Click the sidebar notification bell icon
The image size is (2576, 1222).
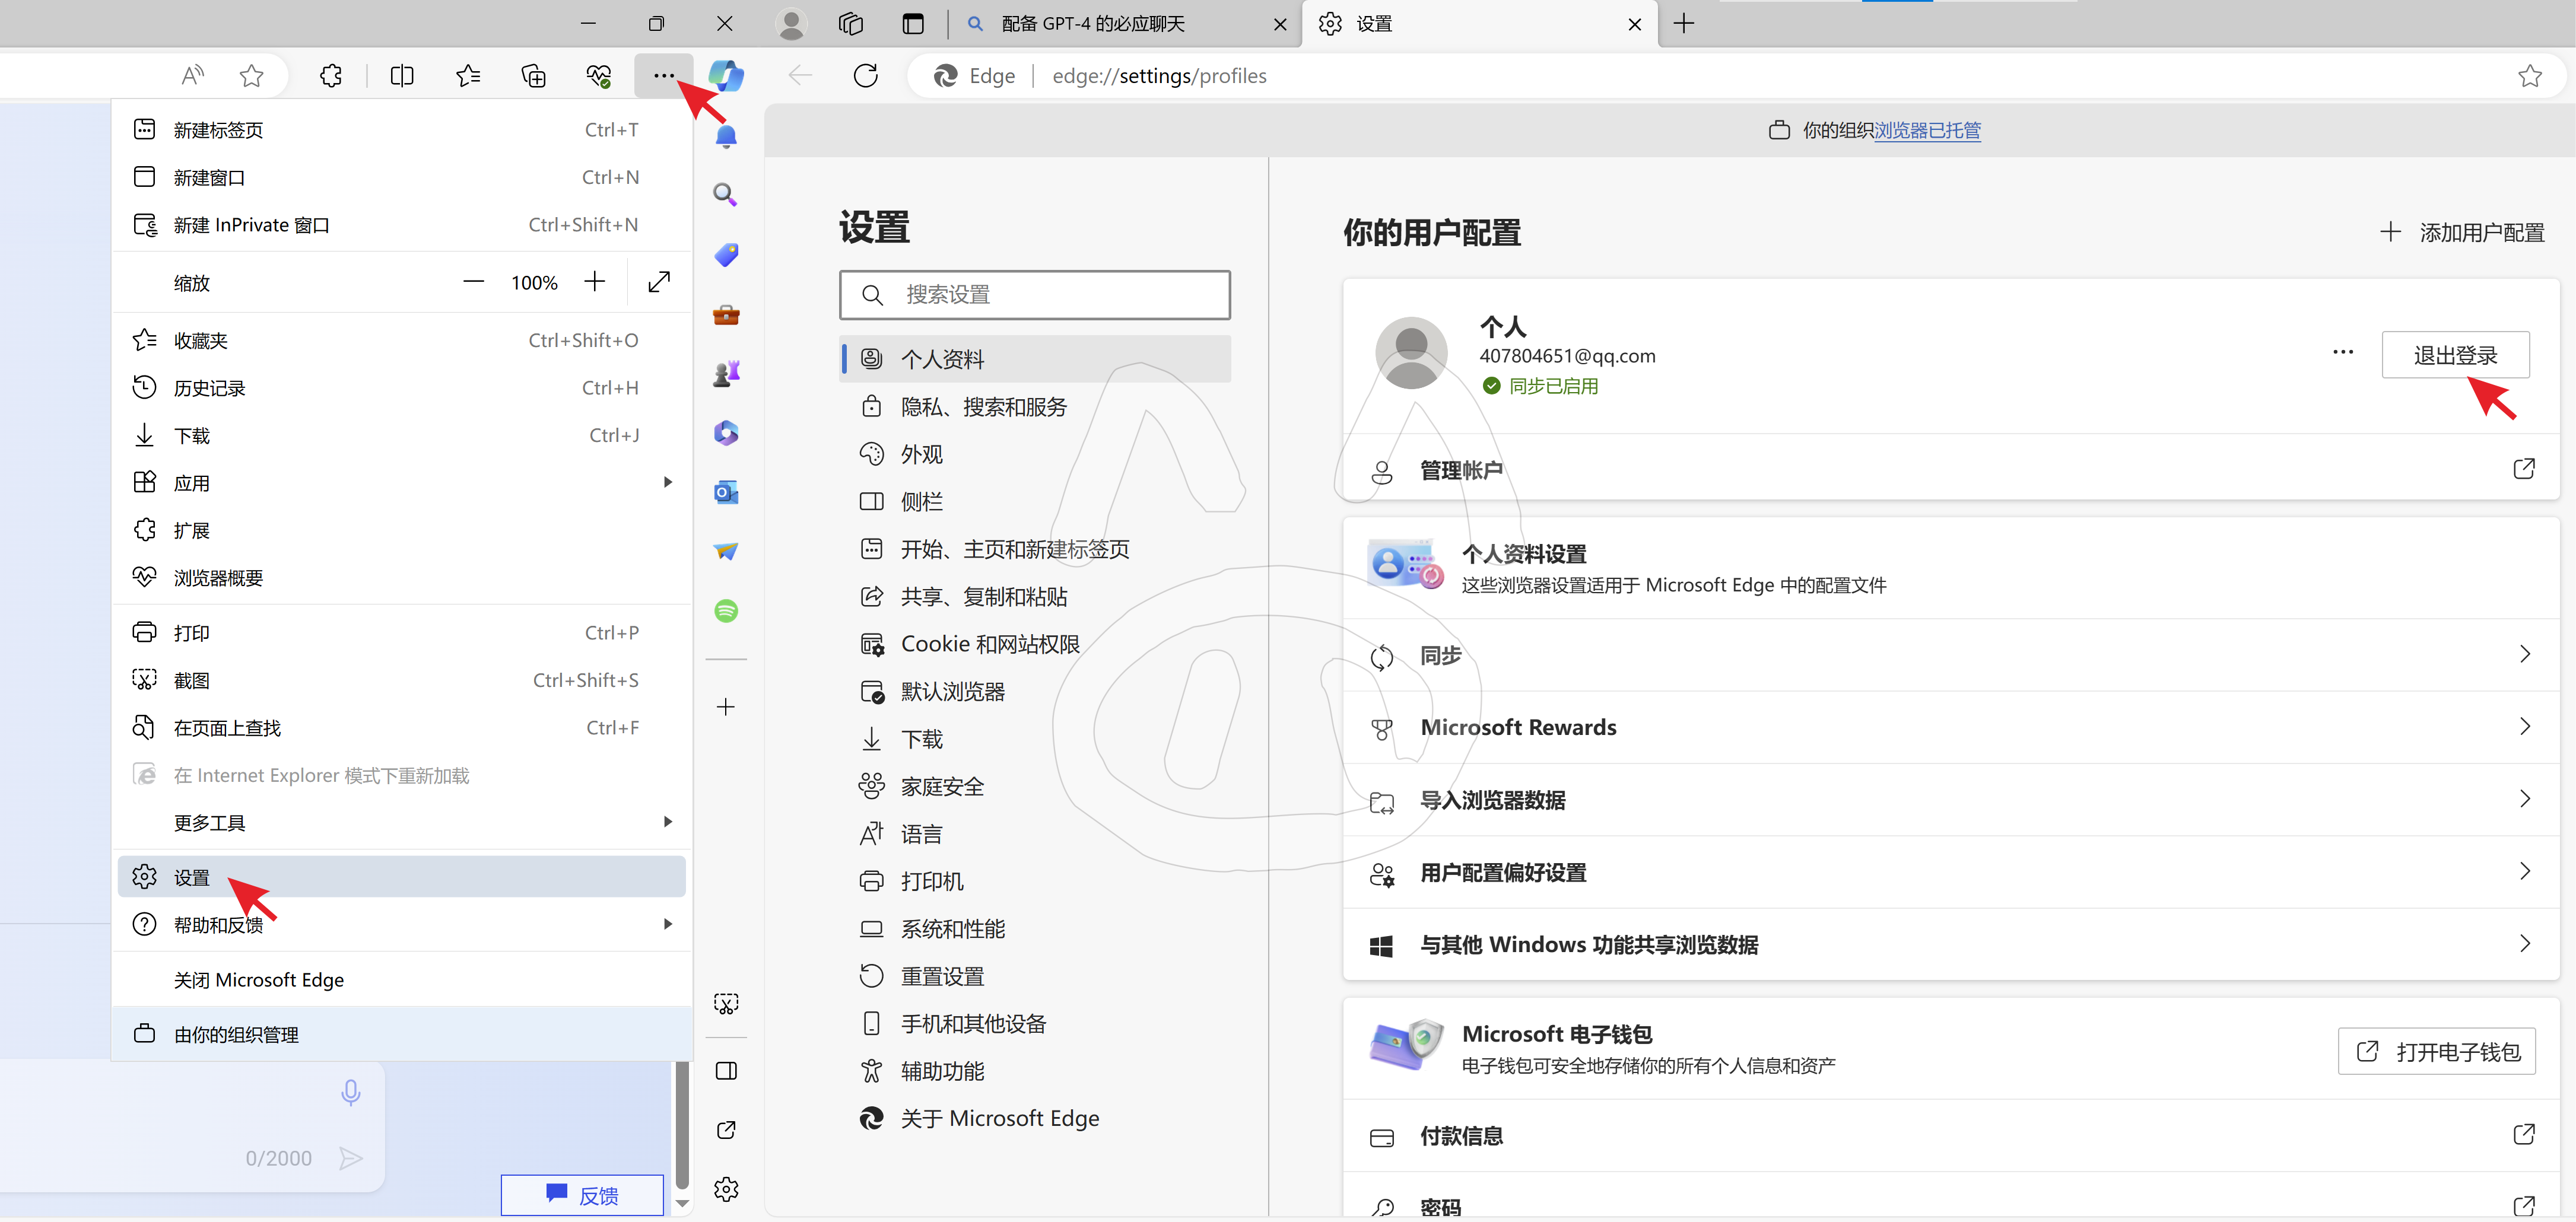(726, 136)
